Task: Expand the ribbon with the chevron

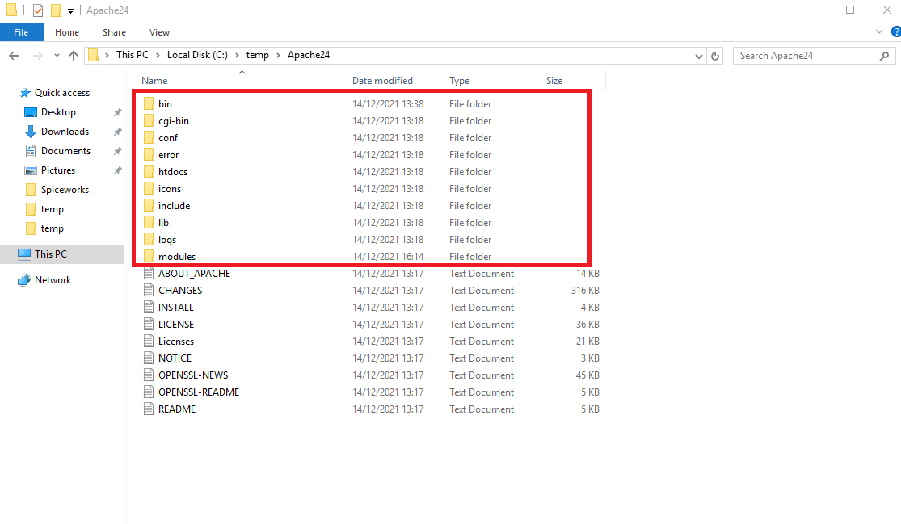Action: 878,31
